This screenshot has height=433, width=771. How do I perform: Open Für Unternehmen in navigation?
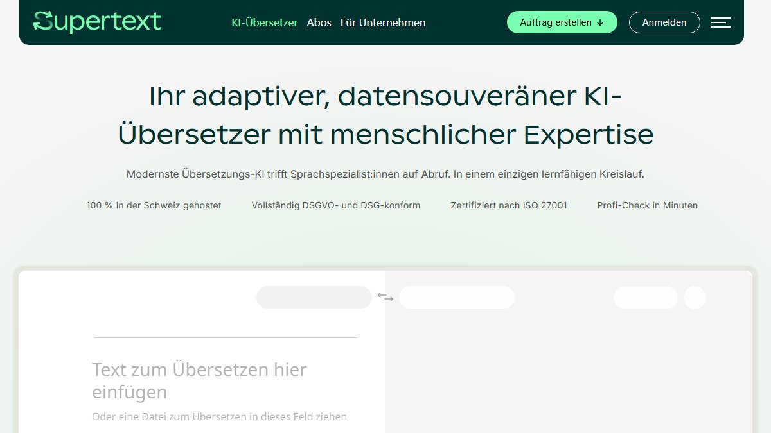tap(383, 22)
